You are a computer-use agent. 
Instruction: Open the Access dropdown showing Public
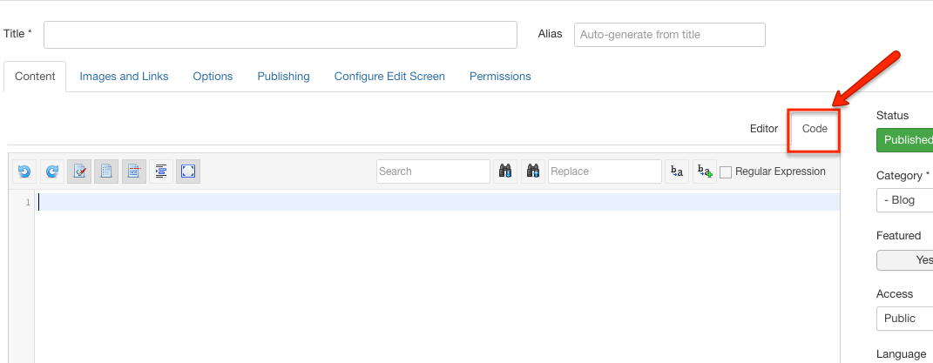point(904,319)
